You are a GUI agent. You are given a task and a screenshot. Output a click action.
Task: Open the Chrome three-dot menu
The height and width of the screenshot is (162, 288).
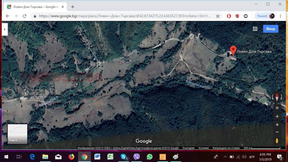coord(281,16)
